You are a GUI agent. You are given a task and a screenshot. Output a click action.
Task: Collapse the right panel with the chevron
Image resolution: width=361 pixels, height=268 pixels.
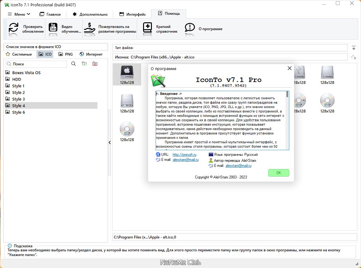[x=110, y=142]
